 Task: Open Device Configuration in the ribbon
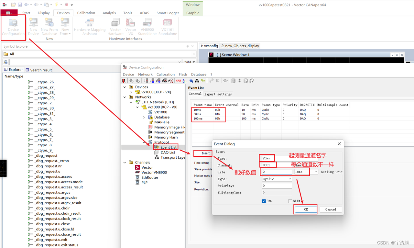[13, 27]
